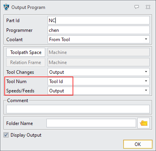Click the Tool Id value in Tool Num

pos(56,82)
